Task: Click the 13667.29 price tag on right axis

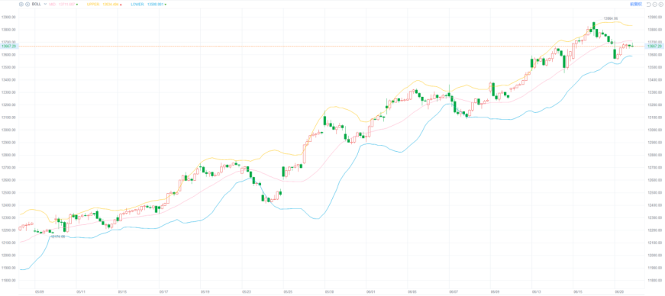Action: point(654,46)
